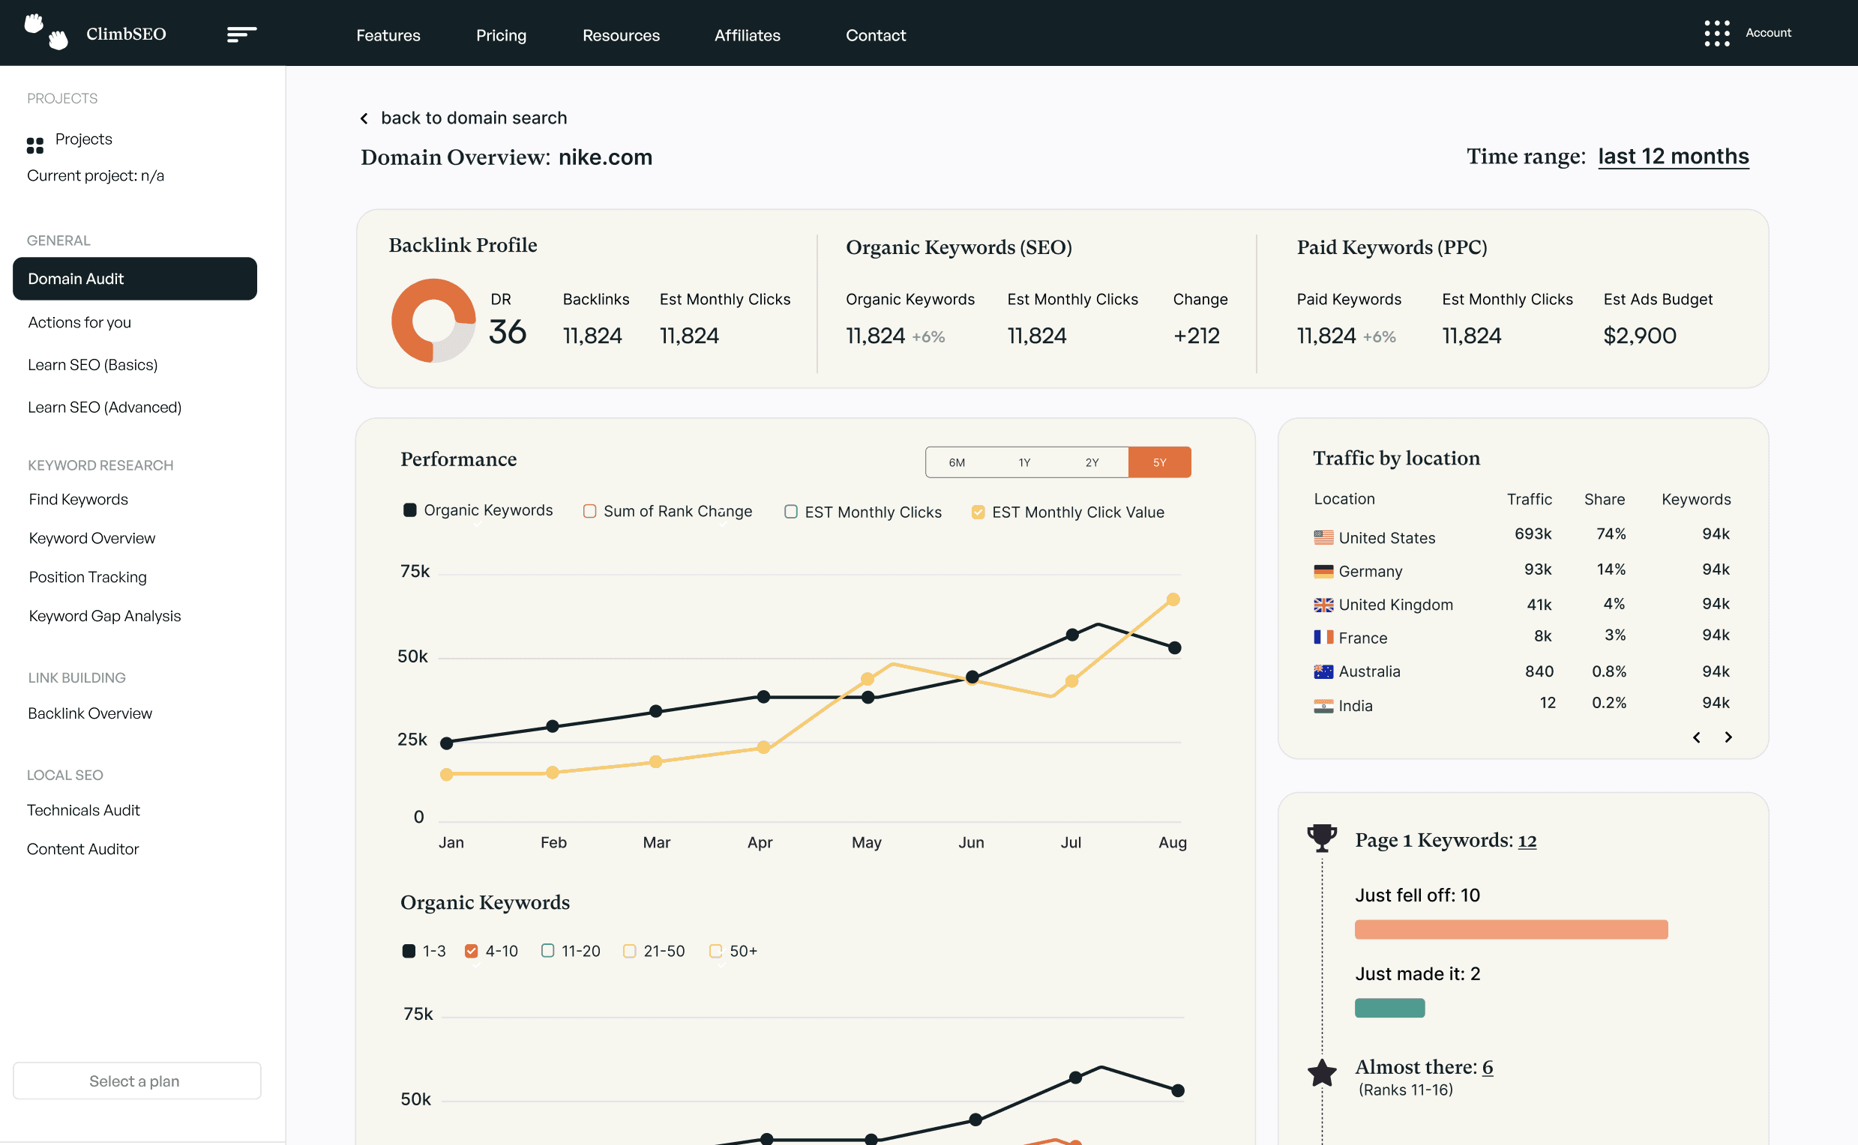Click the ClimbSEO hands logo
The height and width of the screenshot is (1145, 1858).
pos(46,31)
